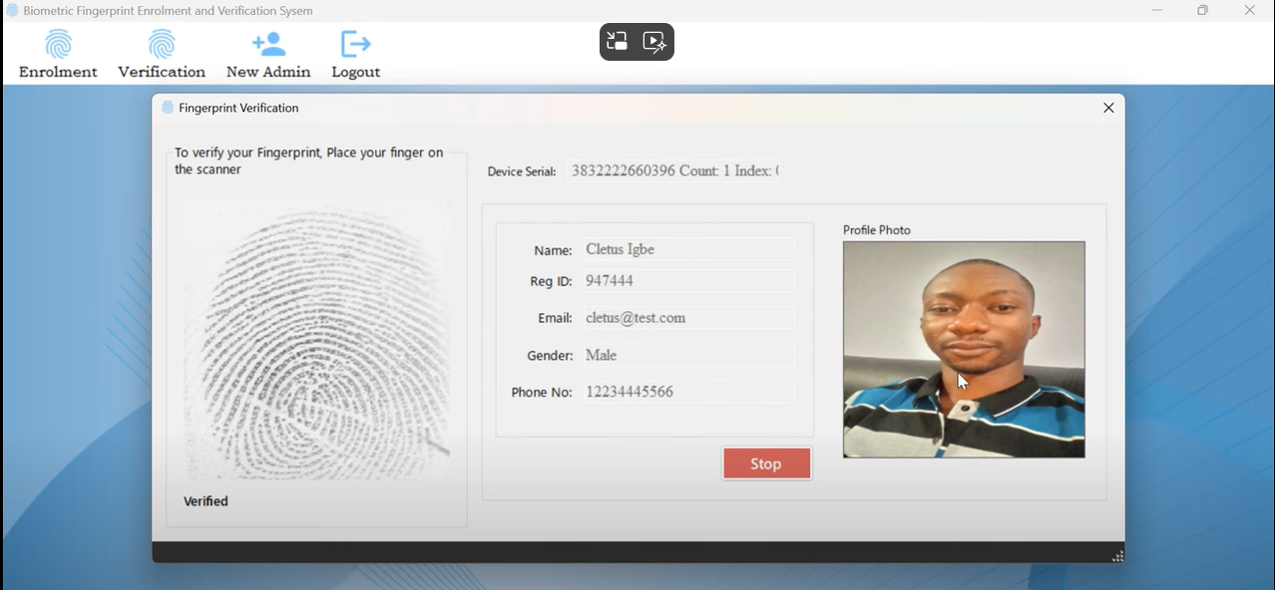Viewport: 1275px width, 590px height.
Task: Click the Verified status text
Action: pyautogui.click(x=206, y=501)
